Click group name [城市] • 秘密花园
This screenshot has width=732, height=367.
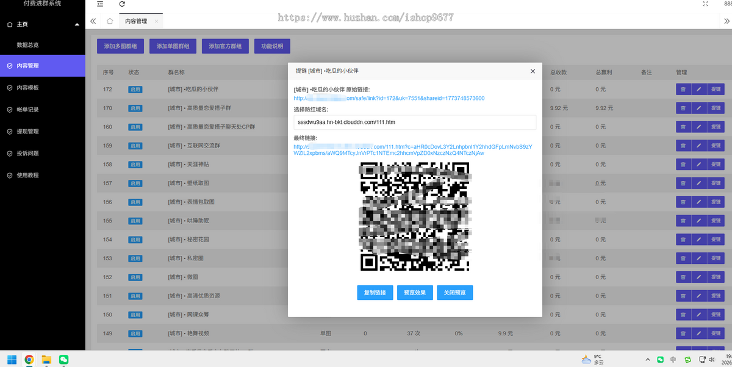click(188, 240)
